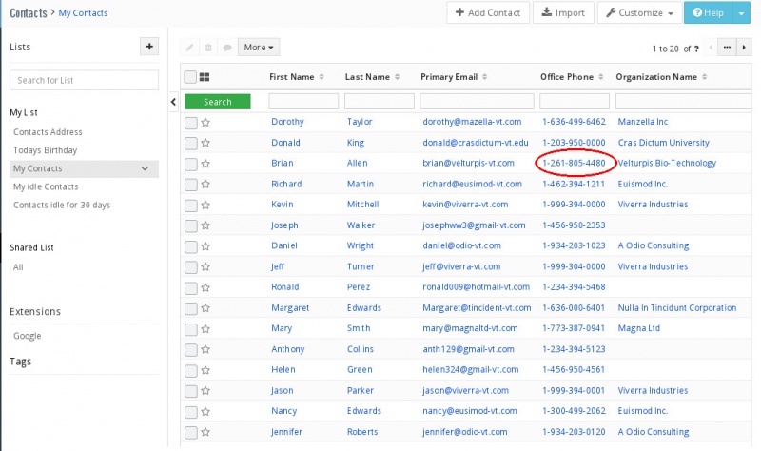761x451 pixels.
Task: Star the Dorothy Taylor contact
Action: point(205,122)
